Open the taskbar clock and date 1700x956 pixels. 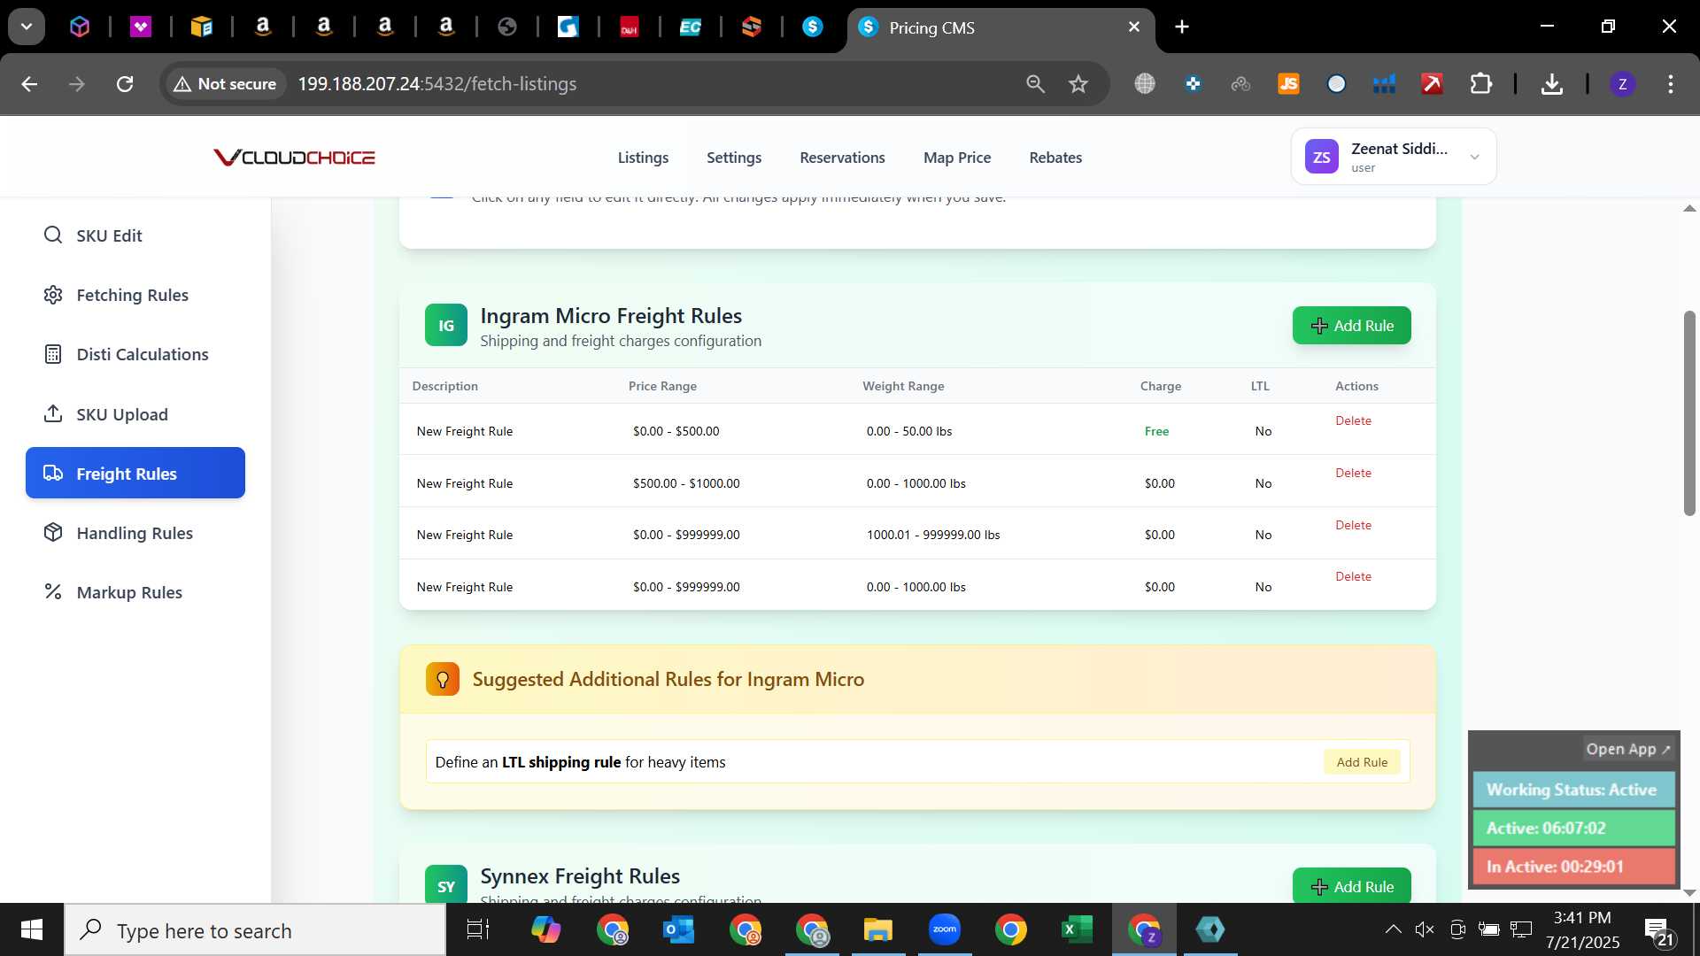coord(1582,929)
